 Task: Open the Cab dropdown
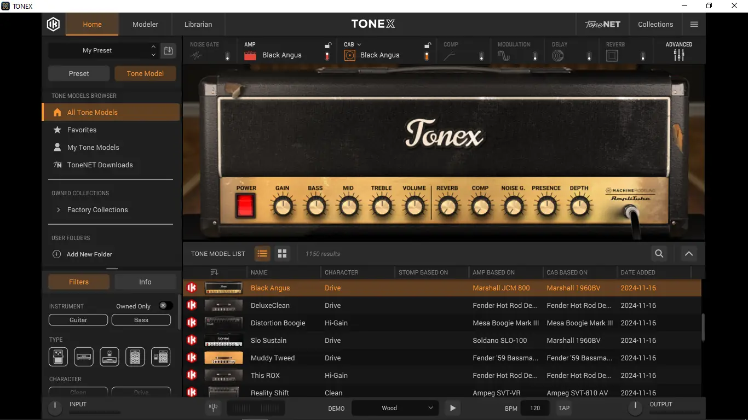pos(360,44)
